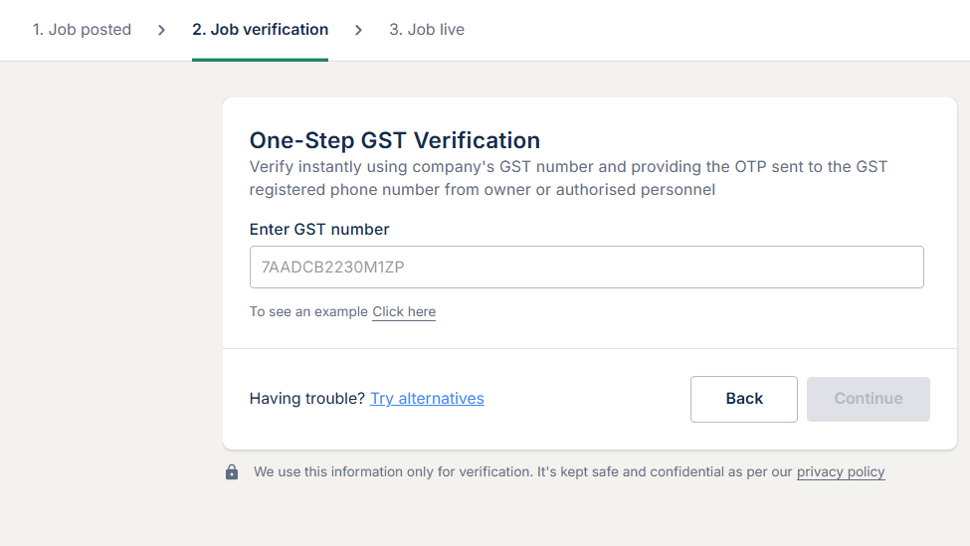Click the GST verification description paragraph

pos(567,178)
